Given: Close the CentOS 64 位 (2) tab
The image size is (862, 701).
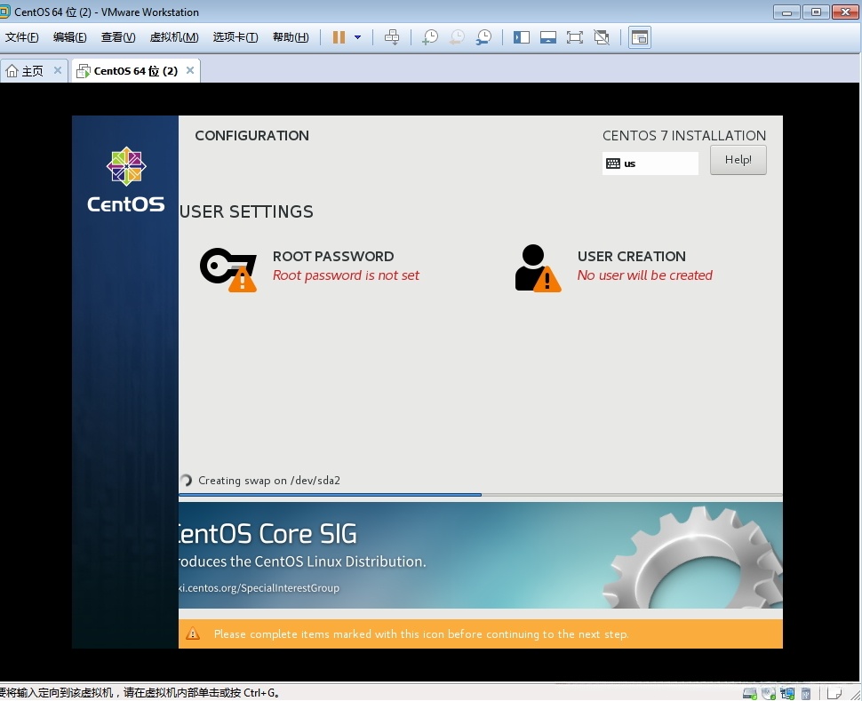Looking at the screenshot, I should point(190,70).
